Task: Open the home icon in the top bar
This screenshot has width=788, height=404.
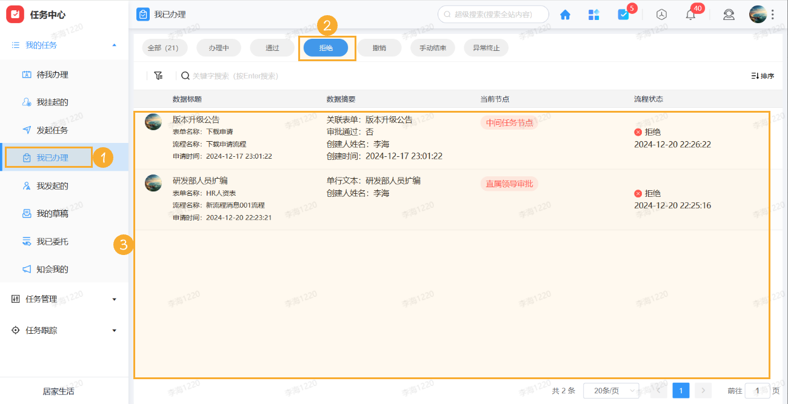Action: pyautogui.click(x=564, y=14)
